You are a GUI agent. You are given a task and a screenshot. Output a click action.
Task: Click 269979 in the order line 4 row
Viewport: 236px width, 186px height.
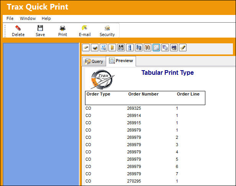pos(134,152)
